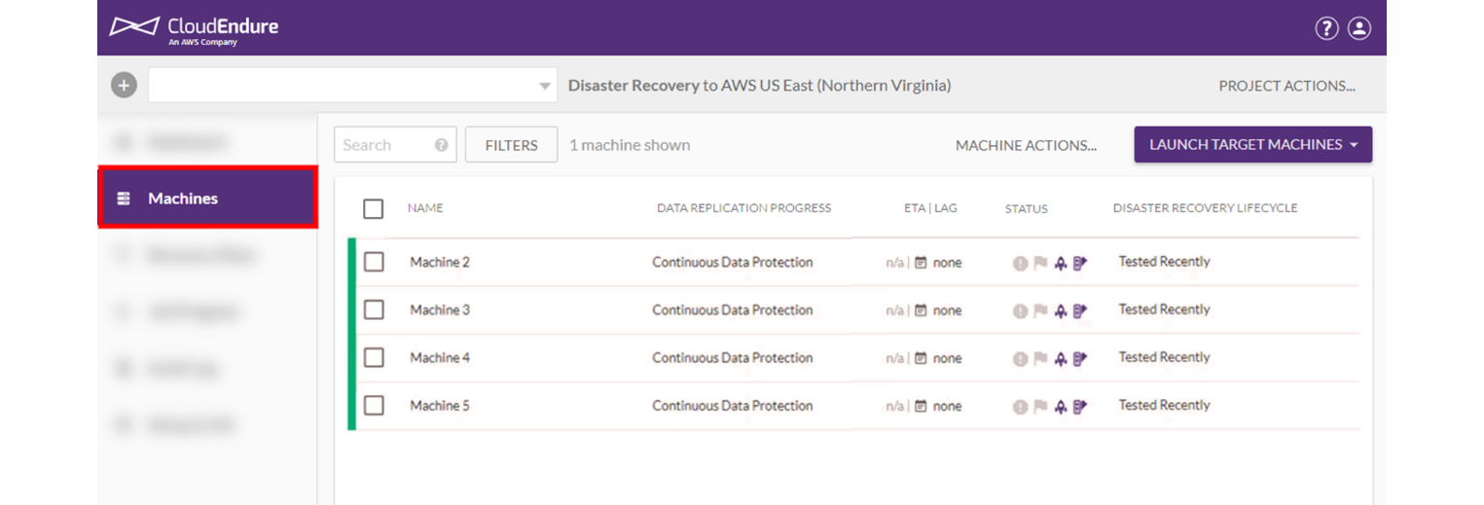This screenshot has width=1484, height=505.
Task: Click the rocket launch icon for Machine 5
Action: click(1061, 407)
